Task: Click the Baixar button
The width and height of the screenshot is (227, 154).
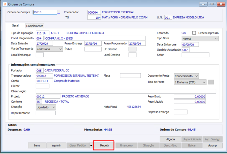Action: pos(192,146)
